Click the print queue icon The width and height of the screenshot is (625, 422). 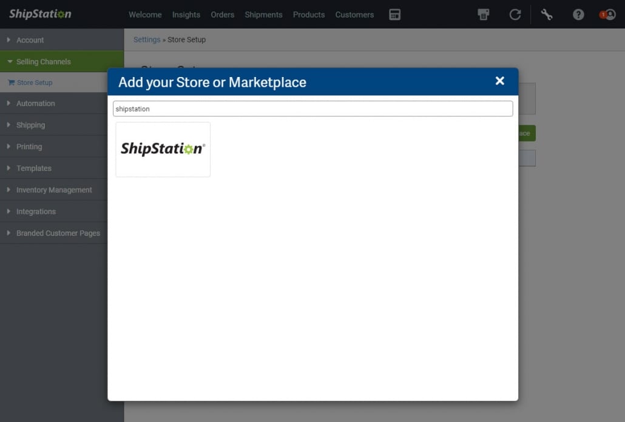[x=484, y=15]
